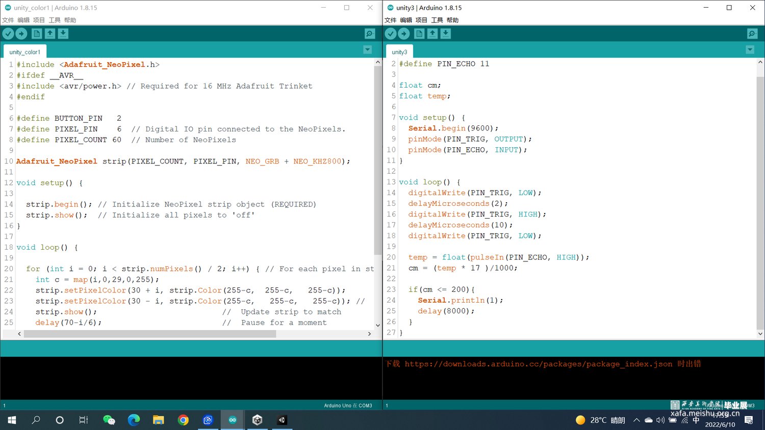
Task: Save the unity3 sketch
Action: (x=446, y=34)
